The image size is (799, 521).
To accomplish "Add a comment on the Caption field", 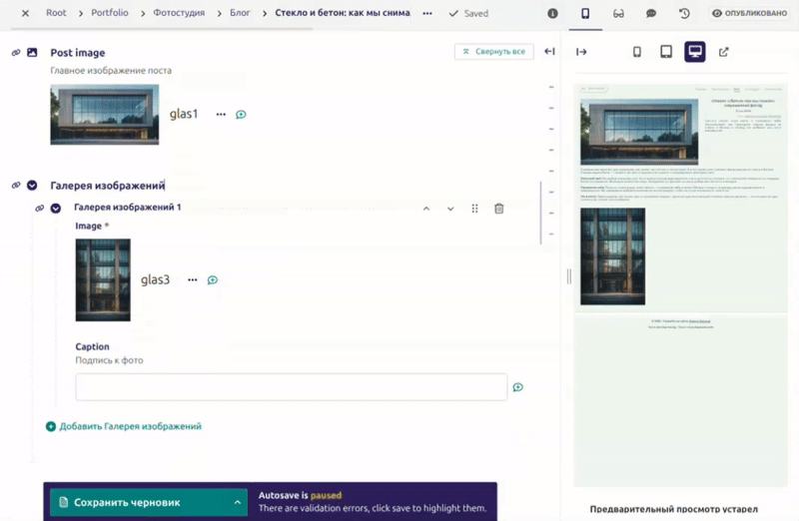I will (517, 387).
